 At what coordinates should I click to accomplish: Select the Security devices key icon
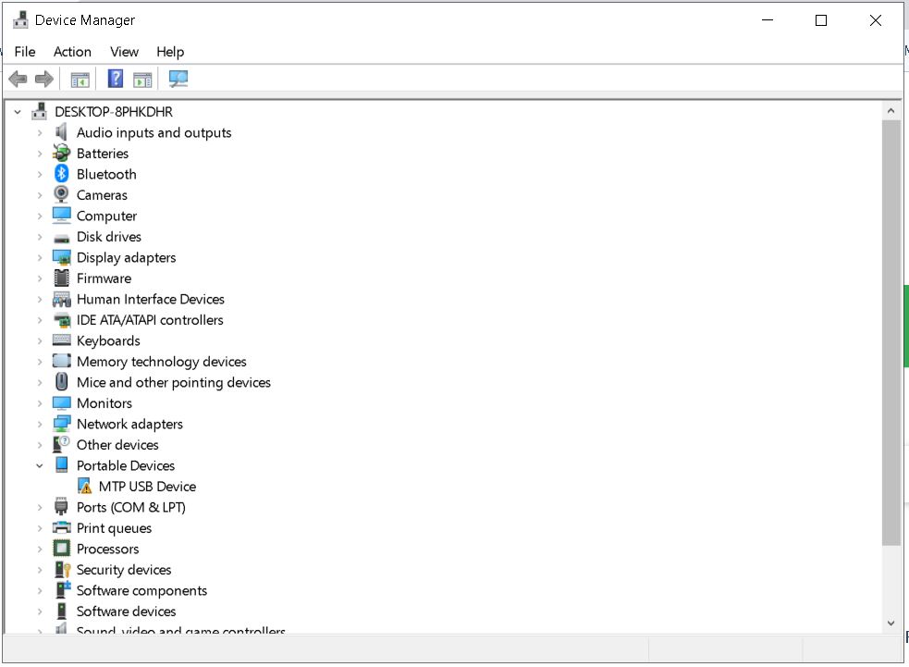(x=62, y=569)
